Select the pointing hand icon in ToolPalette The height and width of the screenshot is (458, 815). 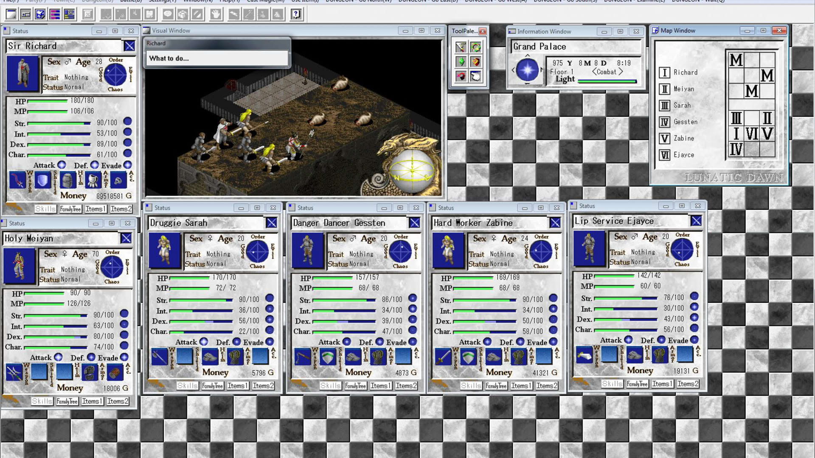point(476,76)
